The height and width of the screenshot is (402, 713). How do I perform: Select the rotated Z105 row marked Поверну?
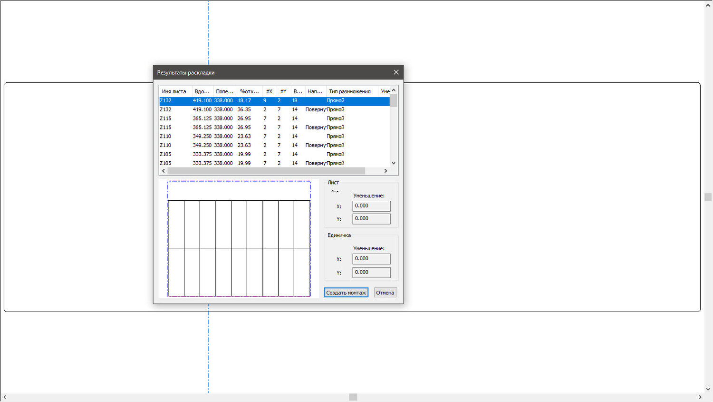coord(274,163)
